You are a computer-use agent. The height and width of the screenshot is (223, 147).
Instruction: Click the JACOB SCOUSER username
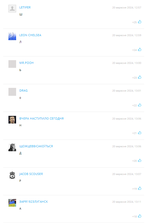pyautogui.click(x=31, y=174)
